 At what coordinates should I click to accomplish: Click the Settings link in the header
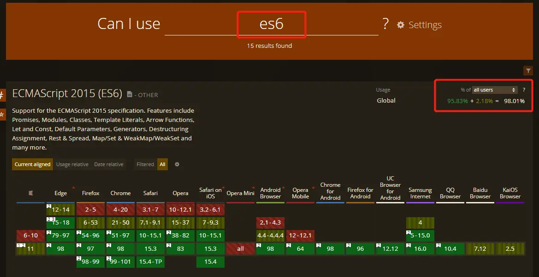[425, 25]
